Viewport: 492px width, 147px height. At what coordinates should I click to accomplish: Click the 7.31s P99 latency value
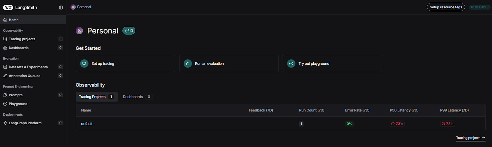[x=447, y=124]
